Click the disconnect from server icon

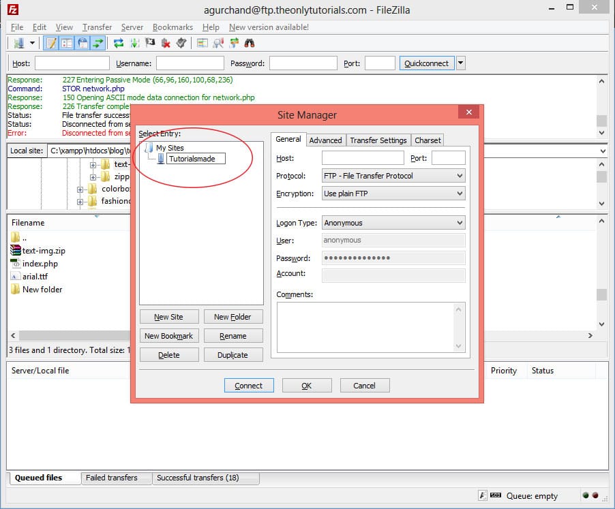point(166,43)
